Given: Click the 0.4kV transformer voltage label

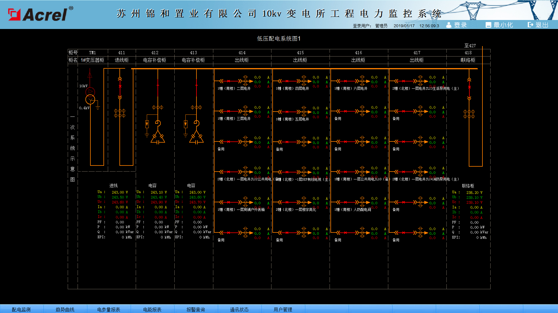Looking at the screenshot, I should 84,108.
